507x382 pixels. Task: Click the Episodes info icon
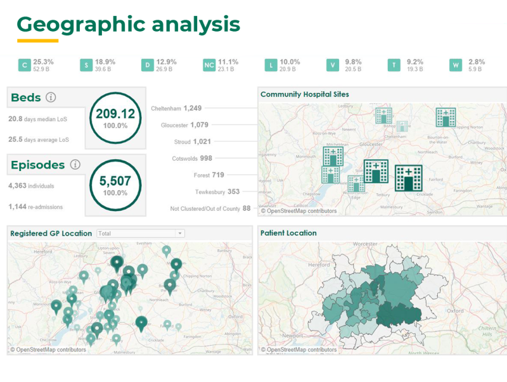tap(75, 165)
